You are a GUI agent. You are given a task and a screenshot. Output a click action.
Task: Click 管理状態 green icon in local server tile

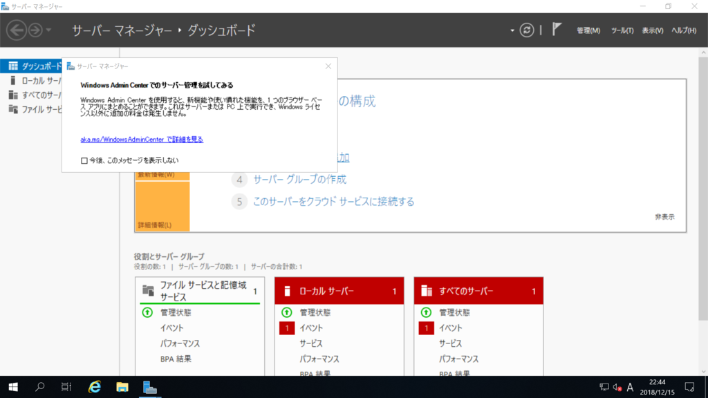click(287, 312)
